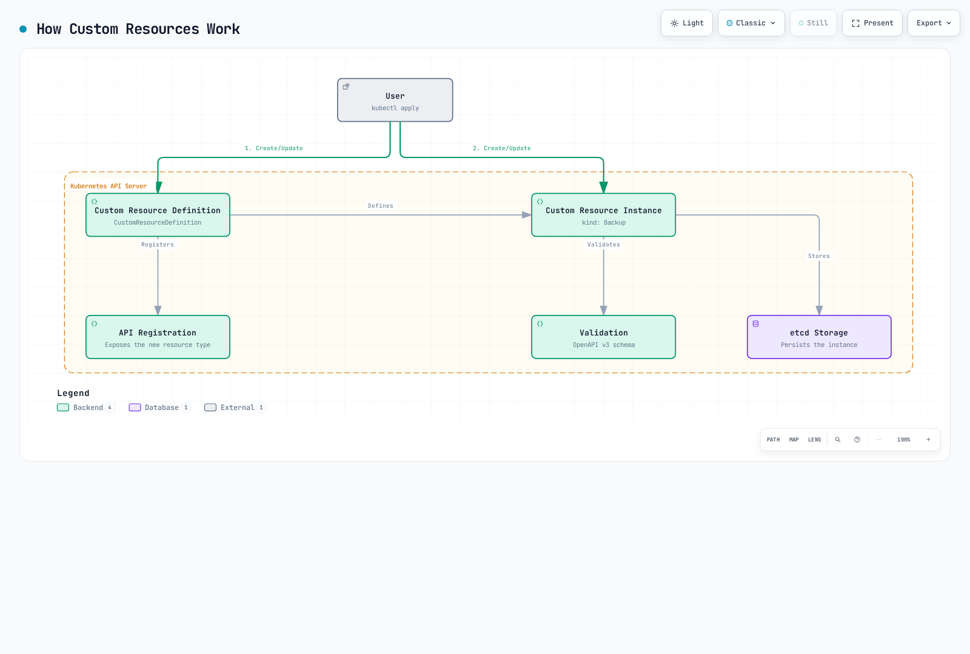Screen dimensions: 970x654
Task: Switch to LENS mode
Action: click(x=815, y=440)
